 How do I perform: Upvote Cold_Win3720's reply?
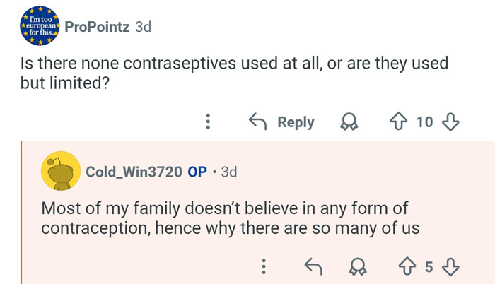coord(407,266)
